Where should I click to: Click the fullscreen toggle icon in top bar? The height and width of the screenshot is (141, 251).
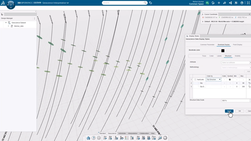tap(248, 3)
